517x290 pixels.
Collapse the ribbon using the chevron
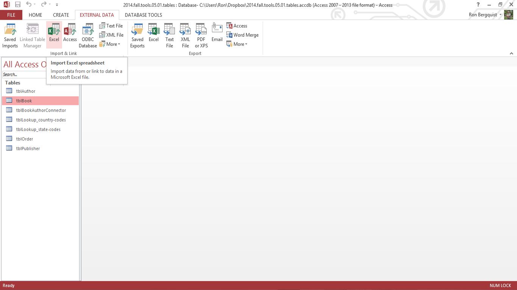tap(512, 53)
